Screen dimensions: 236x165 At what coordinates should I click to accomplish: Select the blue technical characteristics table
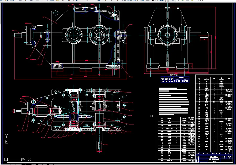[175, 79]
